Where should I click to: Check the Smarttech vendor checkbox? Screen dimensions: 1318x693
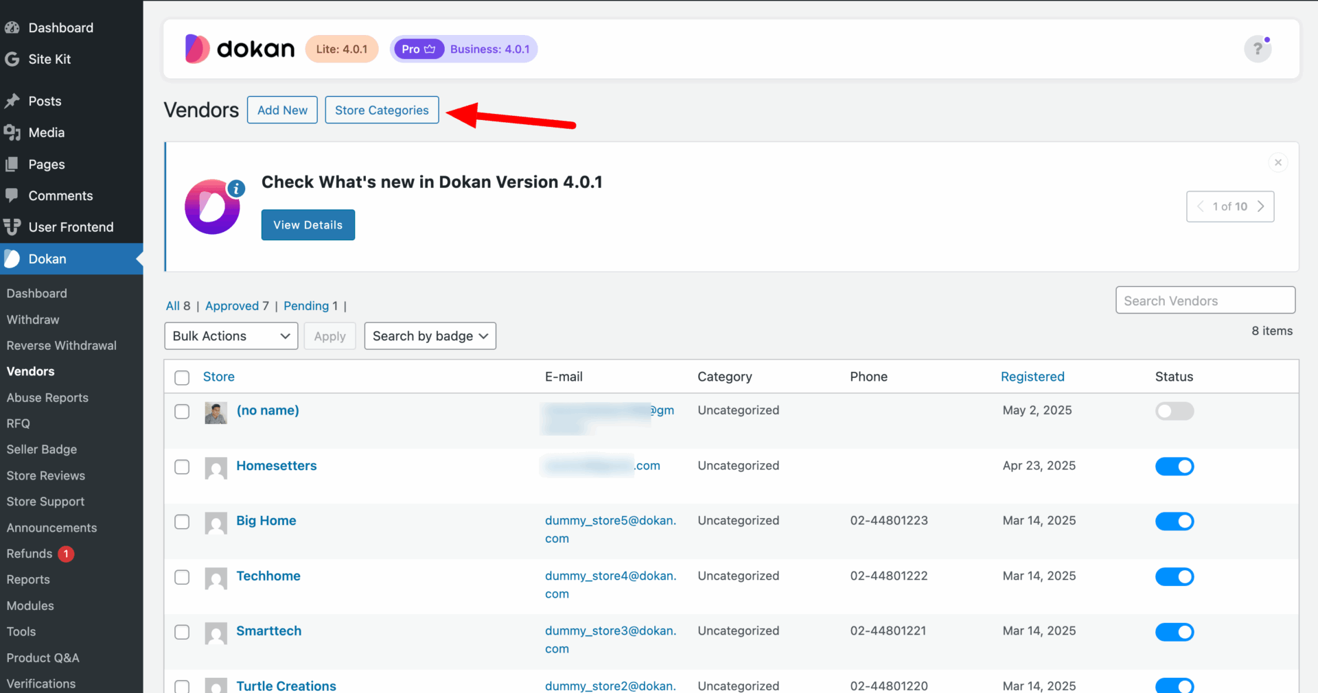[182, 632]
